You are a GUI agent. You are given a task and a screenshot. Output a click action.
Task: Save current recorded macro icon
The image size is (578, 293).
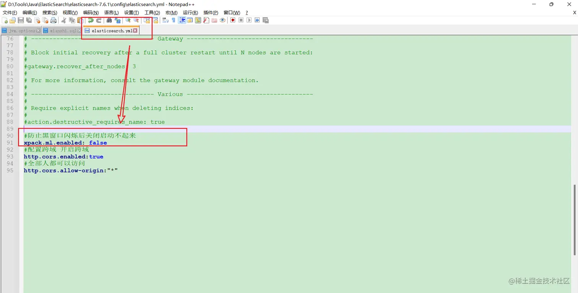(x=265, y=20)
